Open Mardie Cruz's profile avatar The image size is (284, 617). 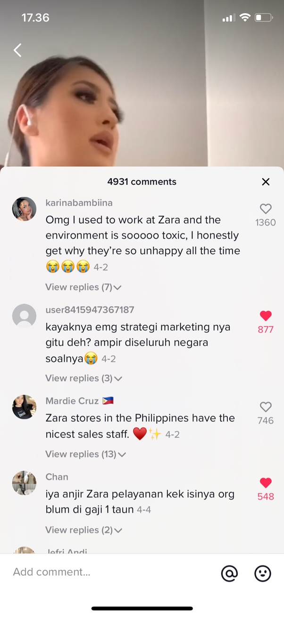[24, 407]
